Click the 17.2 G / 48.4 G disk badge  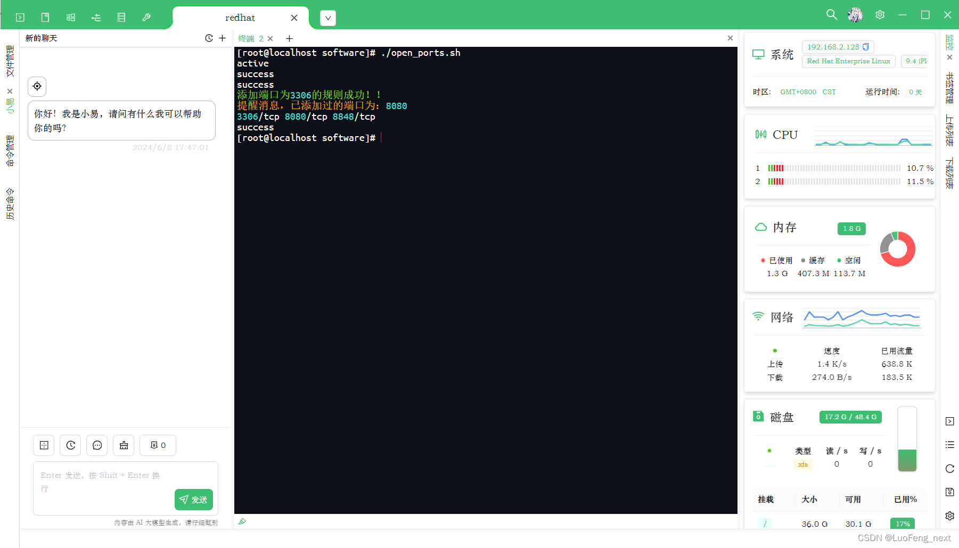point(850,417)
